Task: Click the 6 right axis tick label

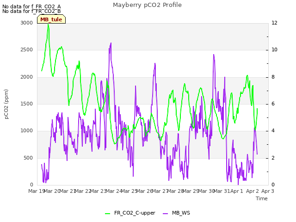Action: (x=273, y=104)
